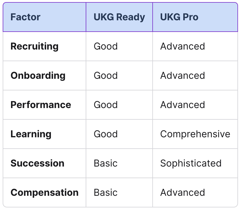Click Advanced in the Performance row
241x211 pixels.
tap(183, 105)
